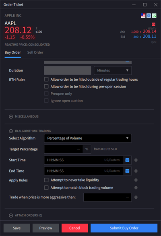Check Attempt to never take liquidity
Viewport: 161px width, 236px height.
coord(46,180)
